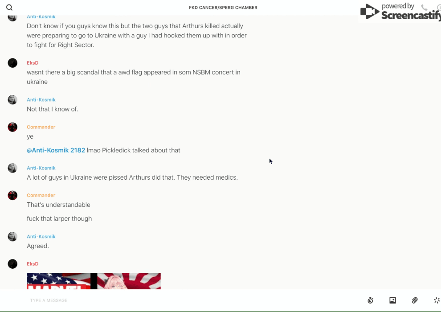
Task: Open Commander's avatar next to 'ye'
Action: pyautogui.click(x=12, y=127)
